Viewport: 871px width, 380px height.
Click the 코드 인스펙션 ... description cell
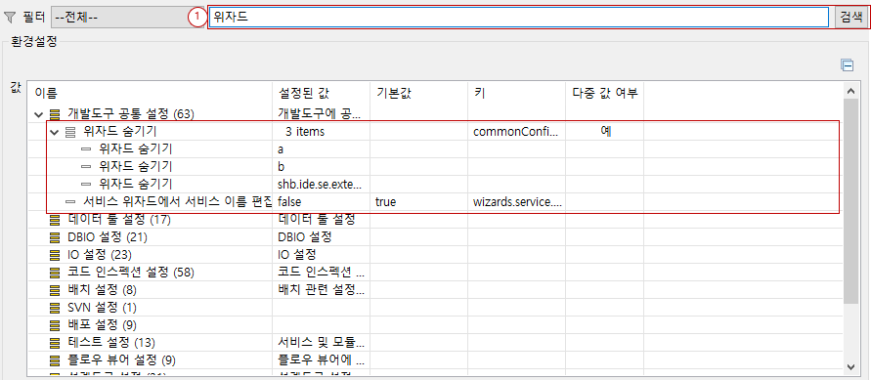coord(321,273)
